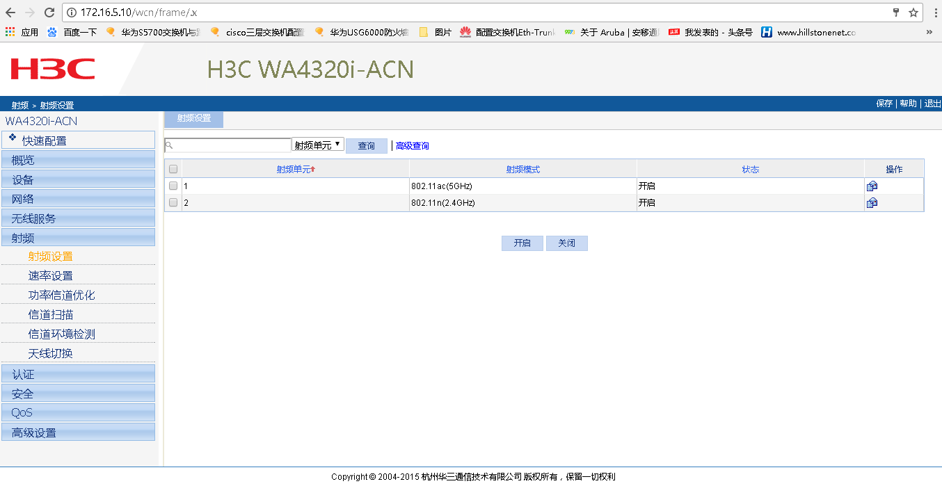Click the browser address bar URL

pos(138,13)
